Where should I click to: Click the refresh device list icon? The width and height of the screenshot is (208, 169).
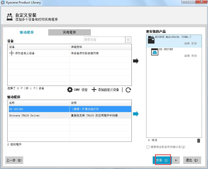click(x=128, y=90)
